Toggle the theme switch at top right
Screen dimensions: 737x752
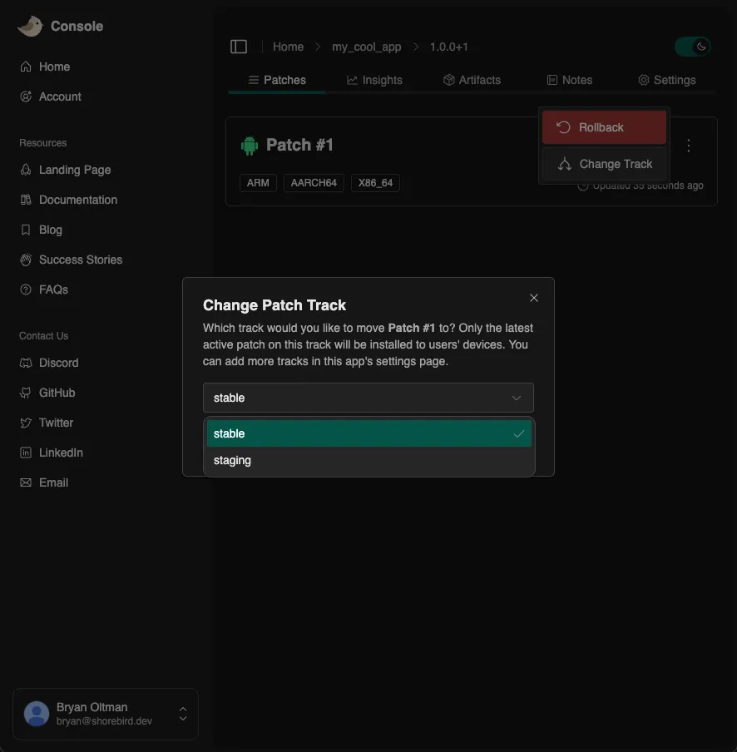[x=693, y=47]
